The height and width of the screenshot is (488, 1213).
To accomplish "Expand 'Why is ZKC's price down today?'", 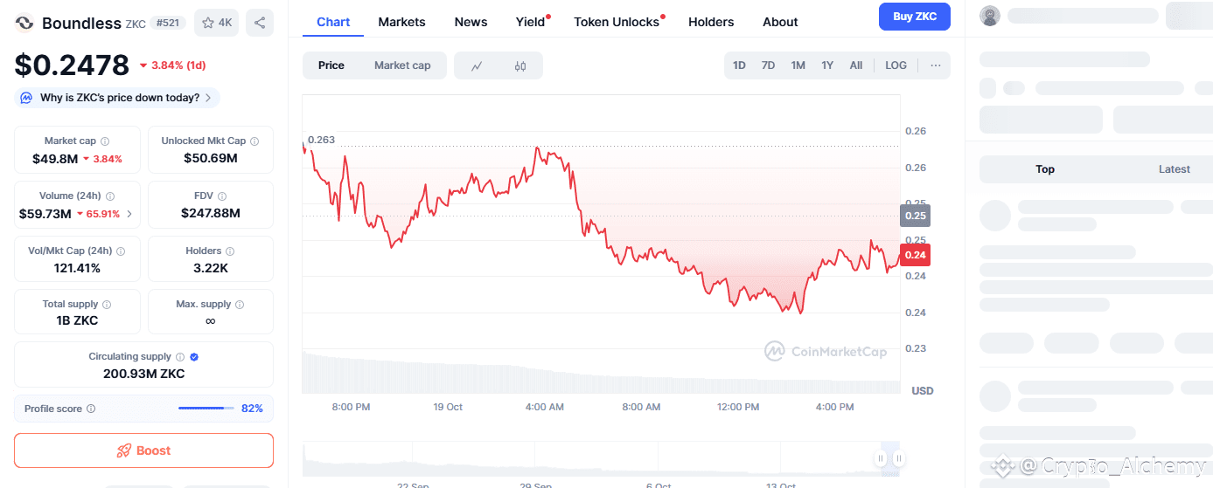I will (117, 98).
